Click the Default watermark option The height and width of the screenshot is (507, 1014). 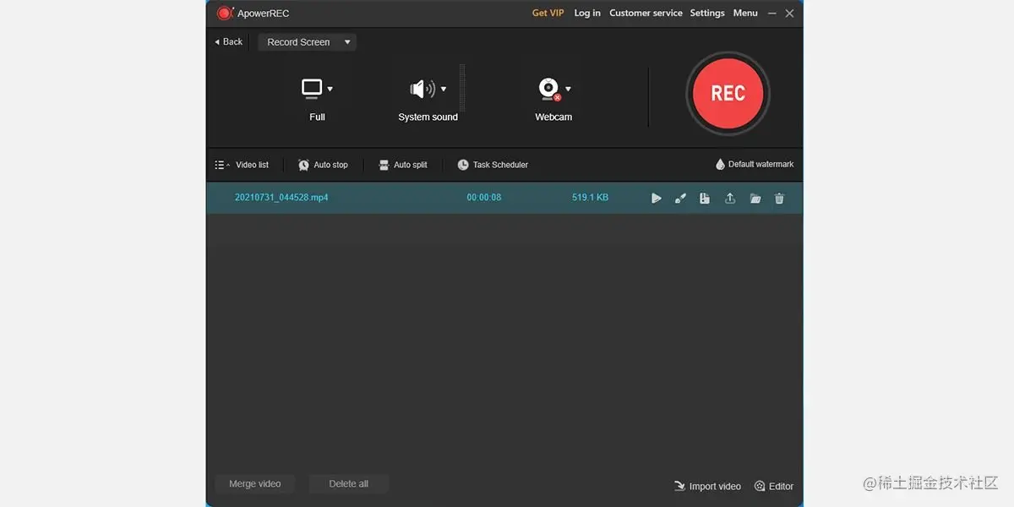(755, 165)
